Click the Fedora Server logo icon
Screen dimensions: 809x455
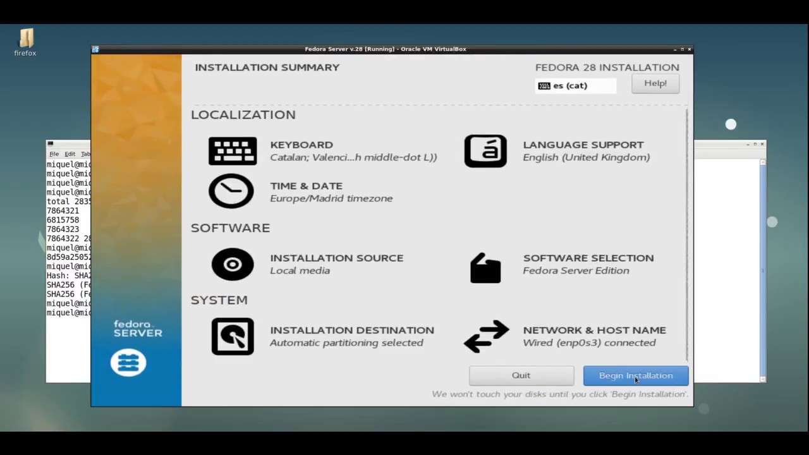128,363
